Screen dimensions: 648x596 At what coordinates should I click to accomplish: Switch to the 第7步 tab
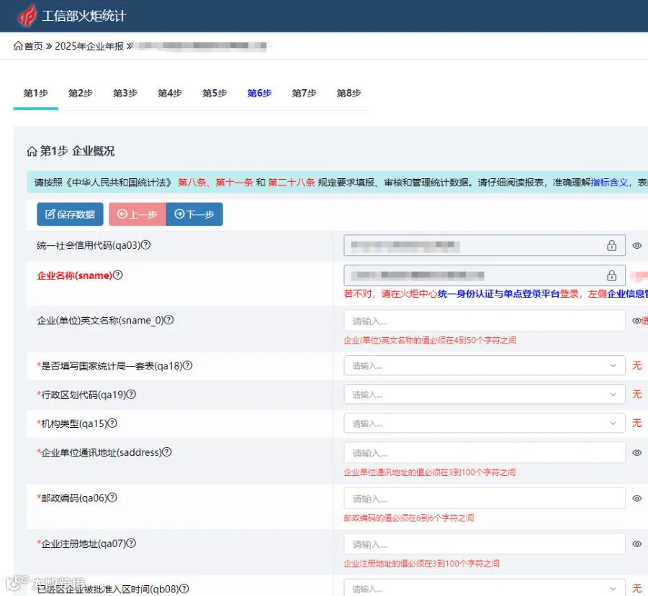point(304,93)
